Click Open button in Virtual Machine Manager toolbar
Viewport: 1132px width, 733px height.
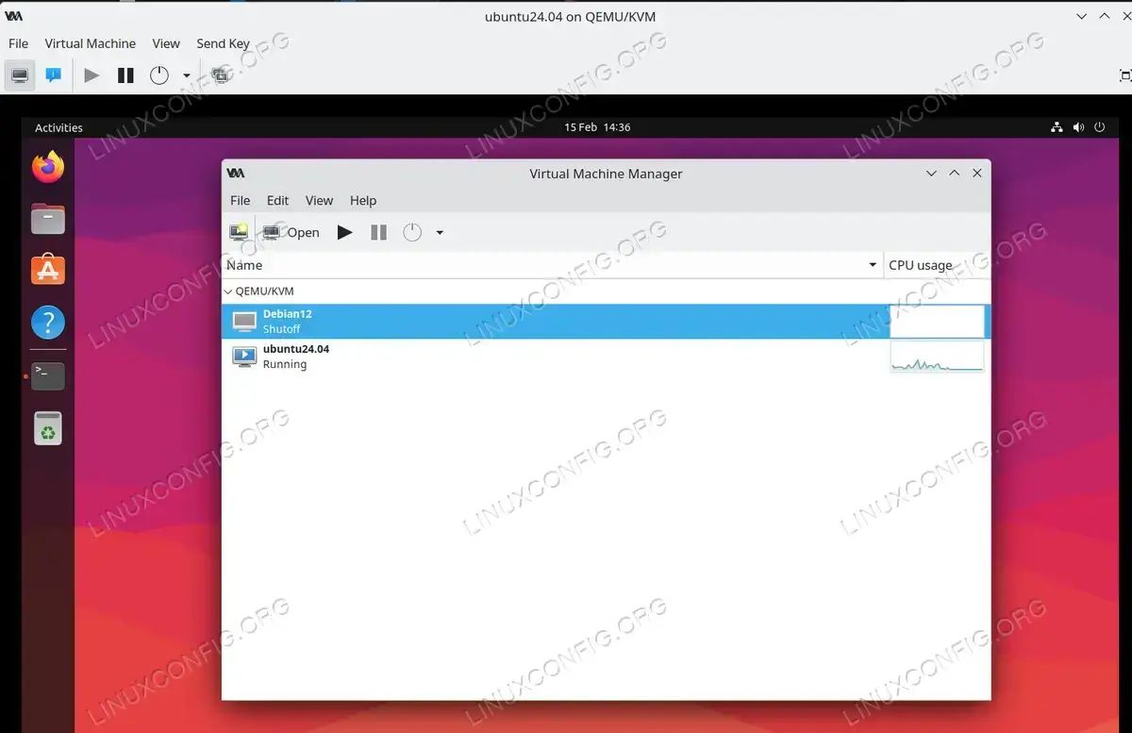(x=291, y=232)
